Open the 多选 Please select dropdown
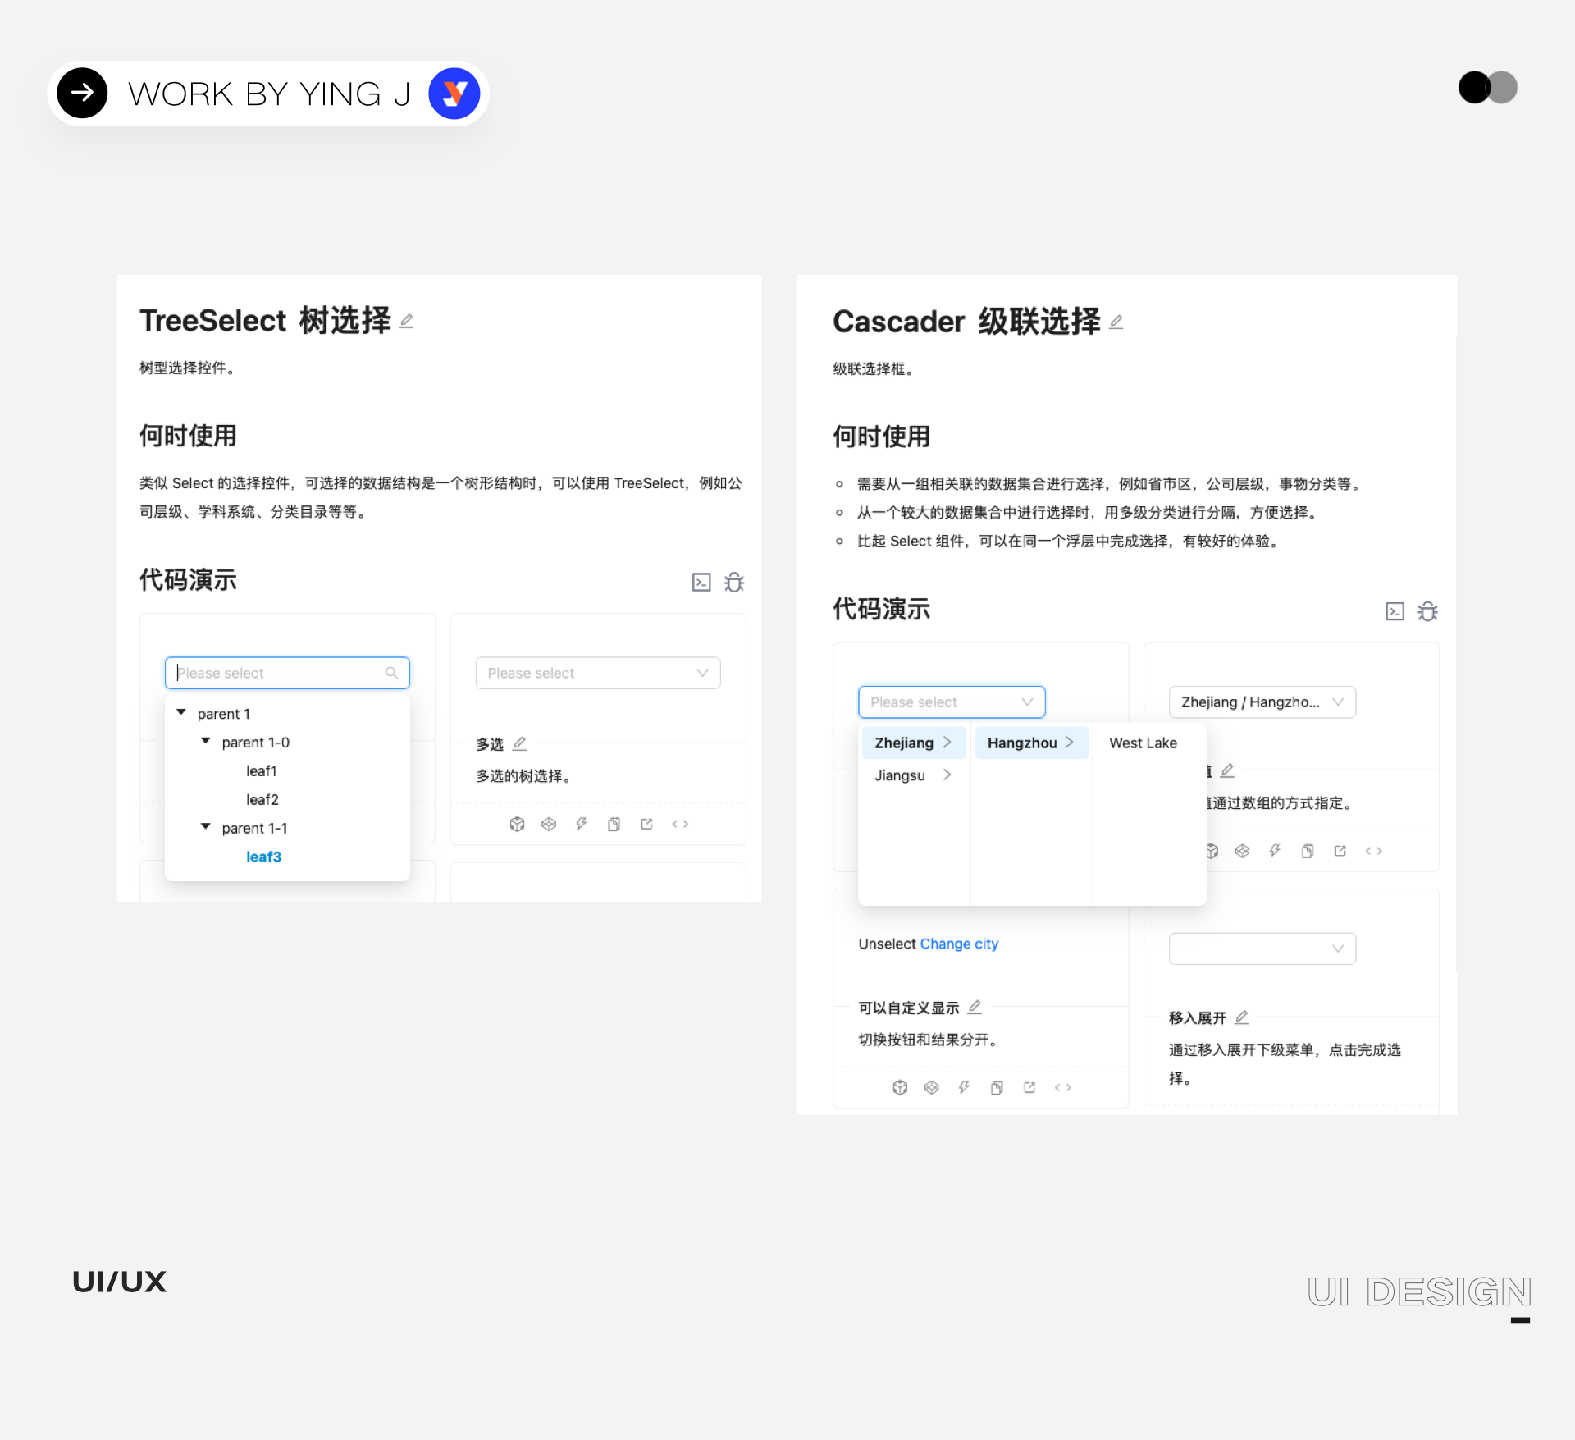The image size is (1575, 1440). coord(597,673)
